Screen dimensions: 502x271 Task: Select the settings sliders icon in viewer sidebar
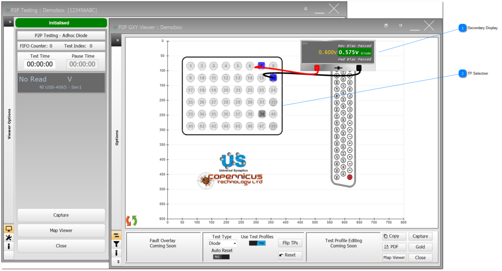[117, 235]
